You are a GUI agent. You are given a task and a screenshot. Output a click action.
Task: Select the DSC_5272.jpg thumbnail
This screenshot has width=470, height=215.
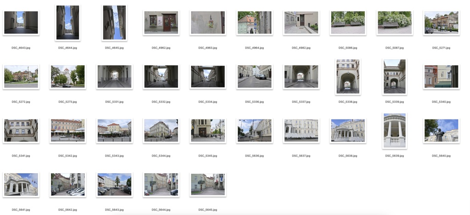point(21,76)
